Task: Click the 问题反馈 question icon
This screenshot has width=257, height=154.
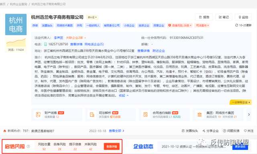Action: (x=224, y=131)
